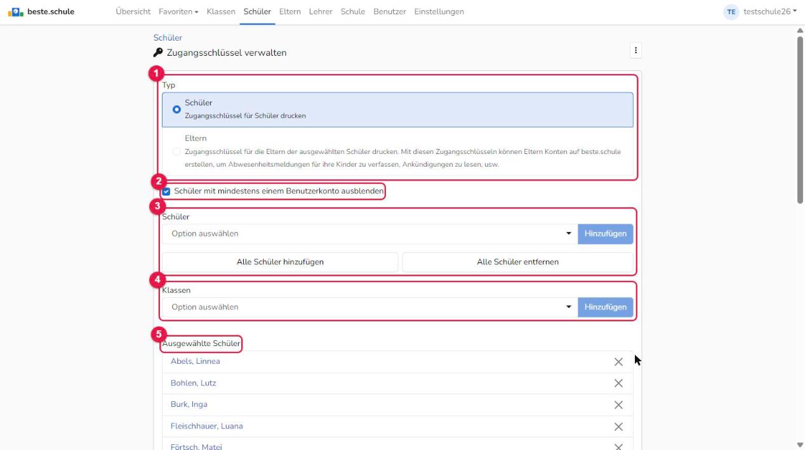Remove Fleischhauer, Luana from the list
805x450 pixels.
point(618,427)
